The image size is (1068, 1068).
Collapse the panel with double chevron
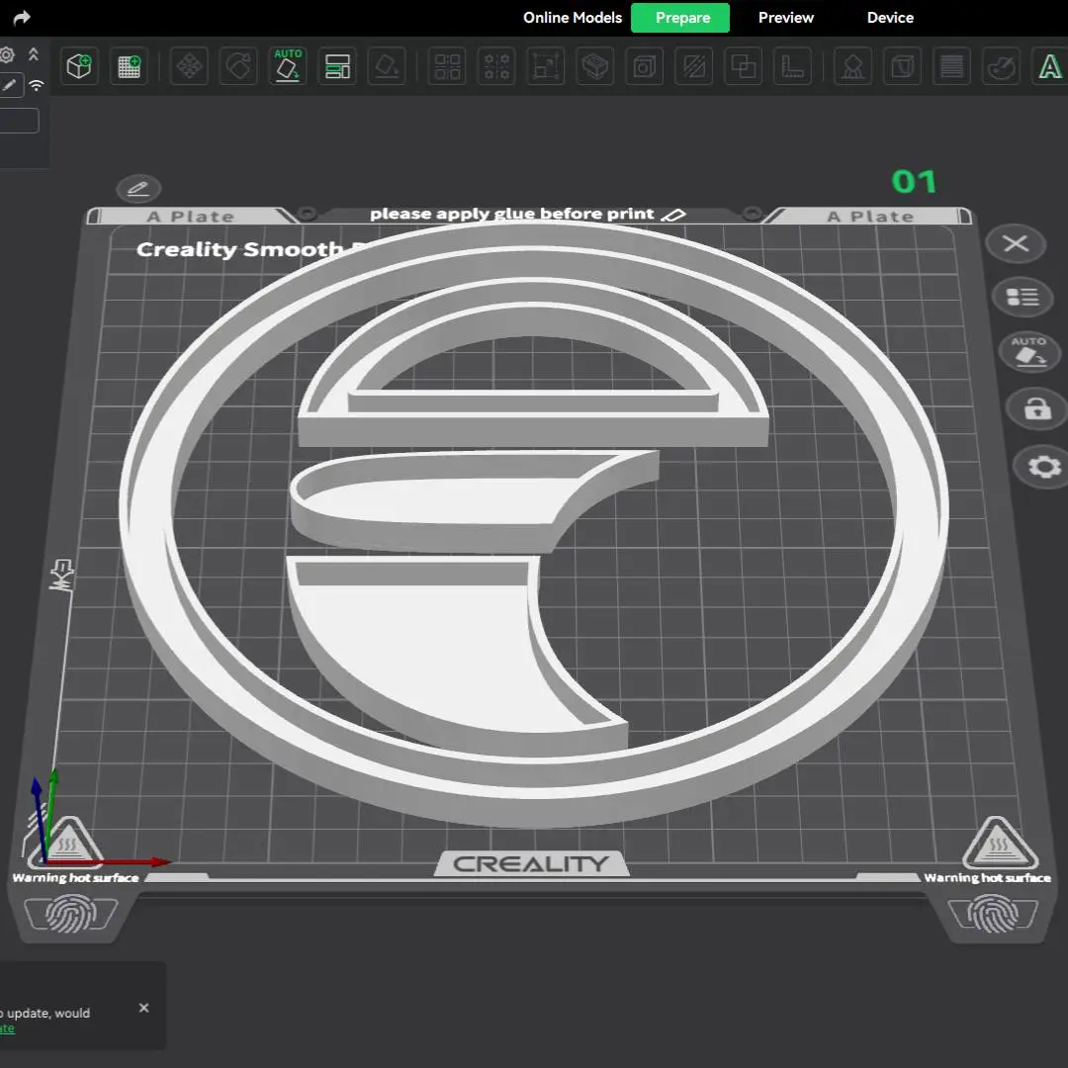34,54
